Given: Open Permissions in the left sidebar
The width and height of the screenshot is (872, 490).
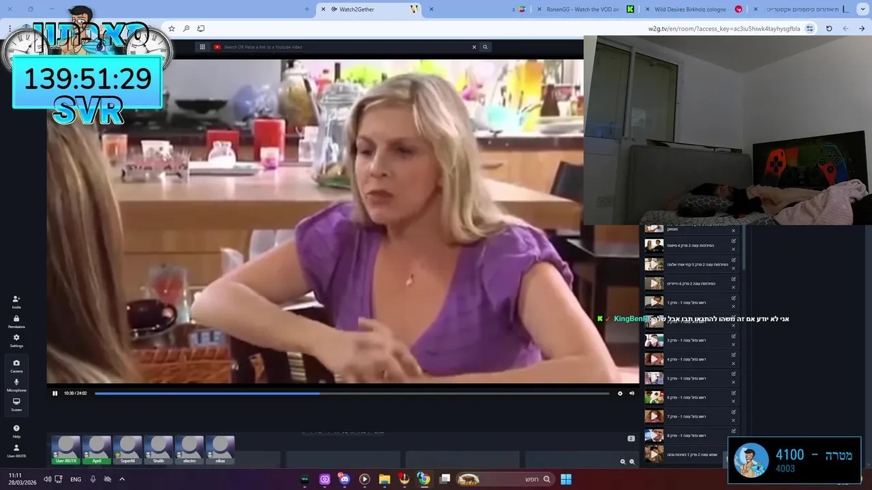Looking at the screenshot, I should (16, 322).
